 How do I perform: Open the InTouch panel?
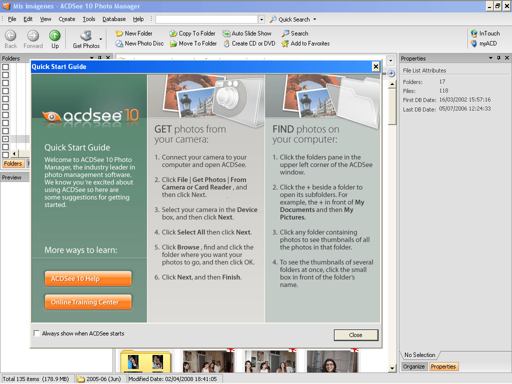484,33
